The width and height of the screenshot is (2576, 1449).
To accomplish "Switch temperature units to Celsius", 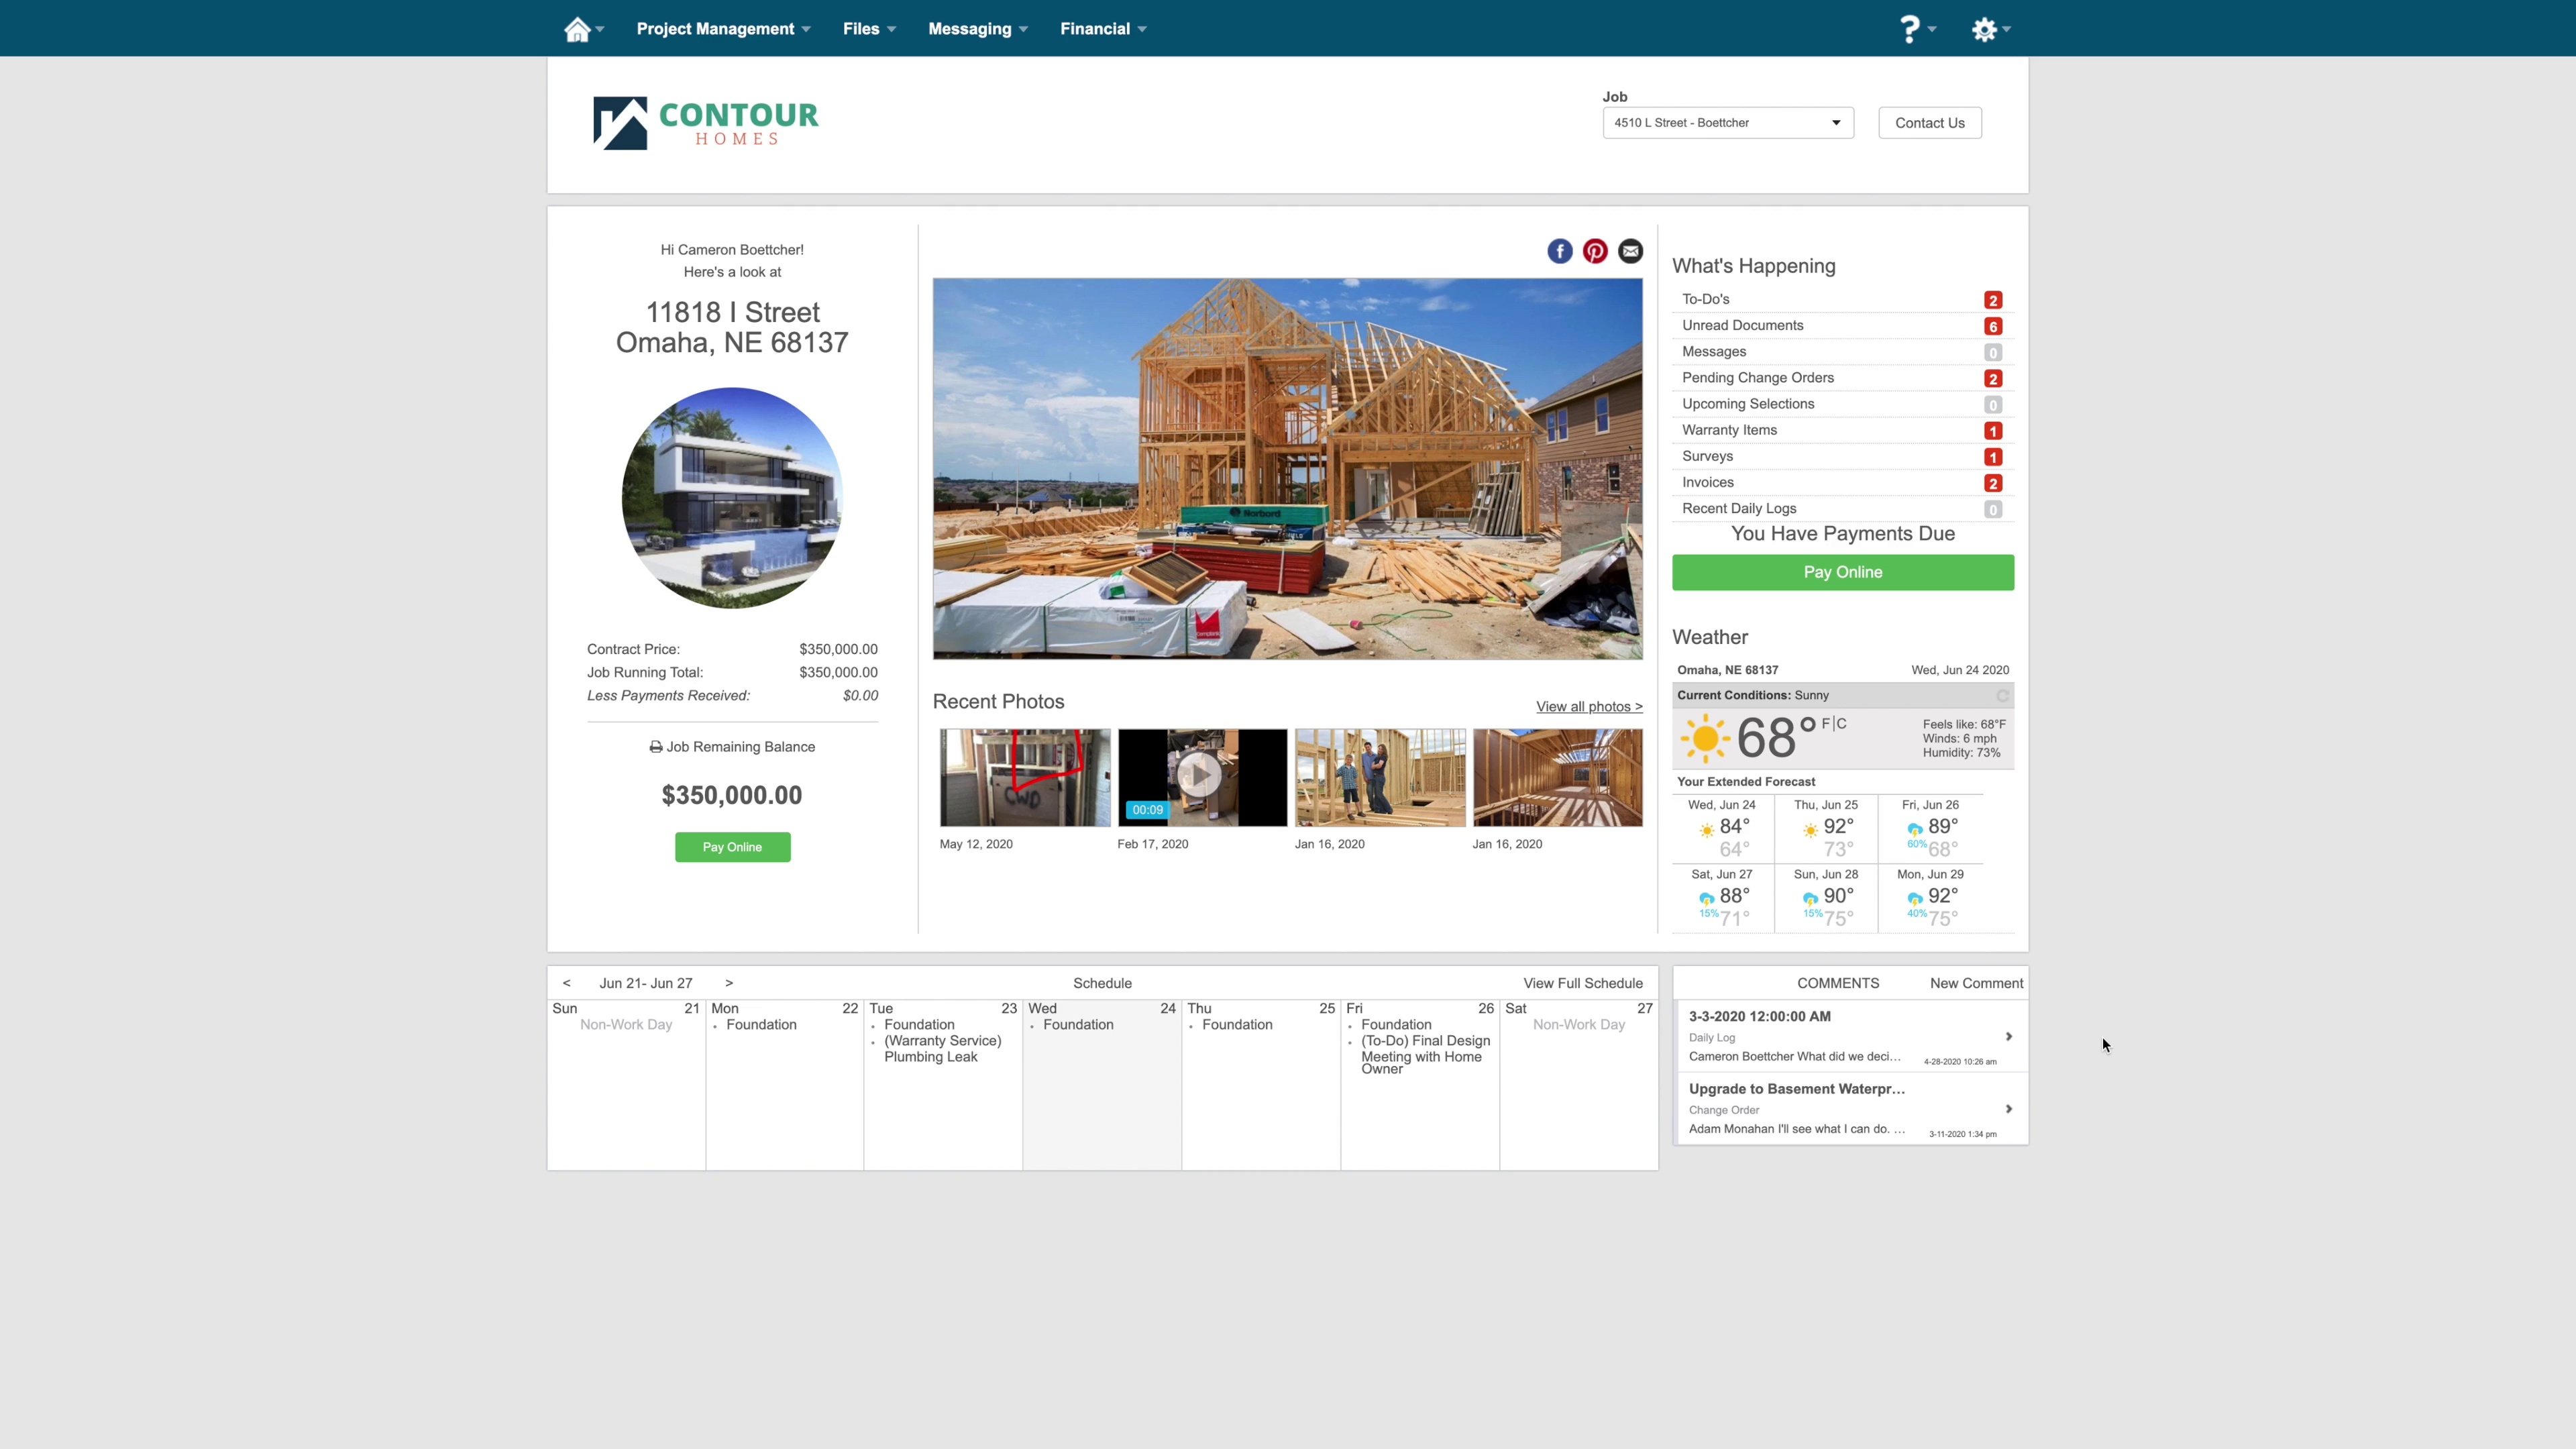I will 1842,723.
